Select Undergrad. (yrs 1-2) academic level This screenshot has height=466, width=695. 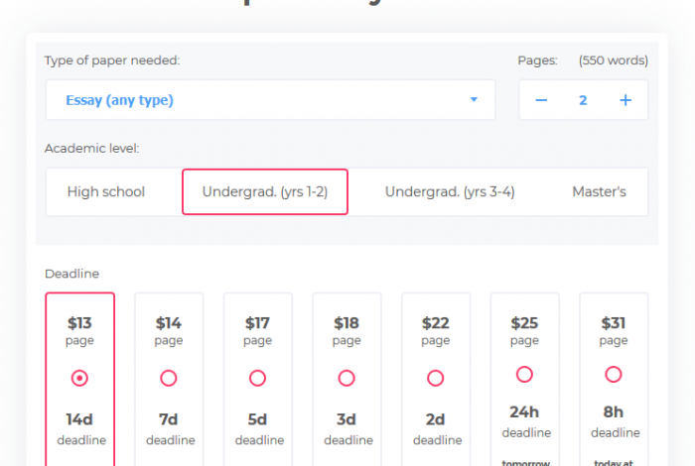click(x=265, y=191)
